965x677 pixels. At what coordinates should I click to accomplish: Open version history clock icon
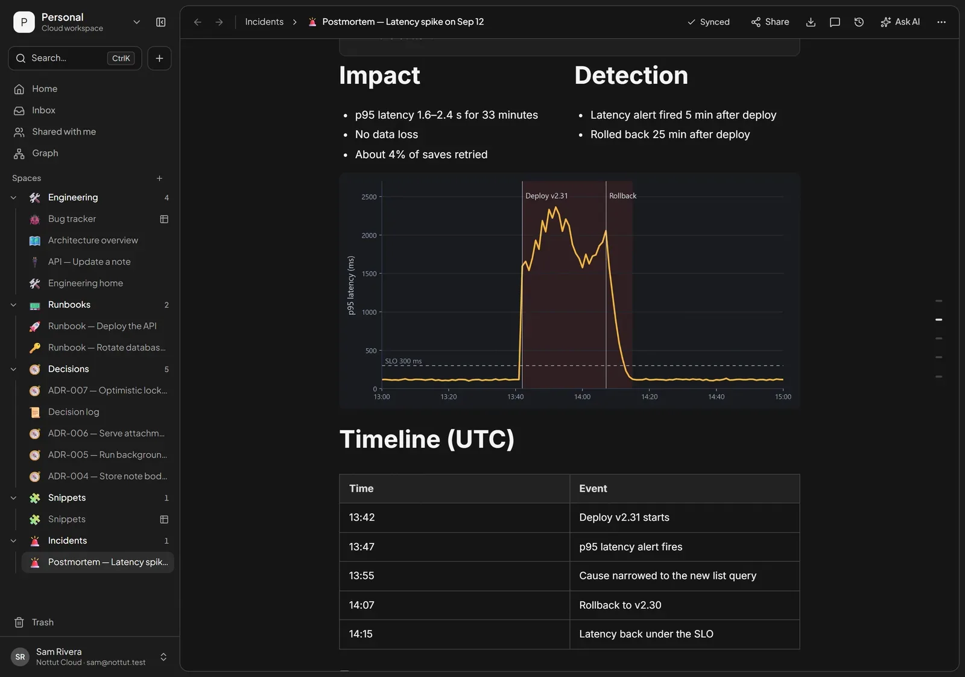[x=859, y=22]
